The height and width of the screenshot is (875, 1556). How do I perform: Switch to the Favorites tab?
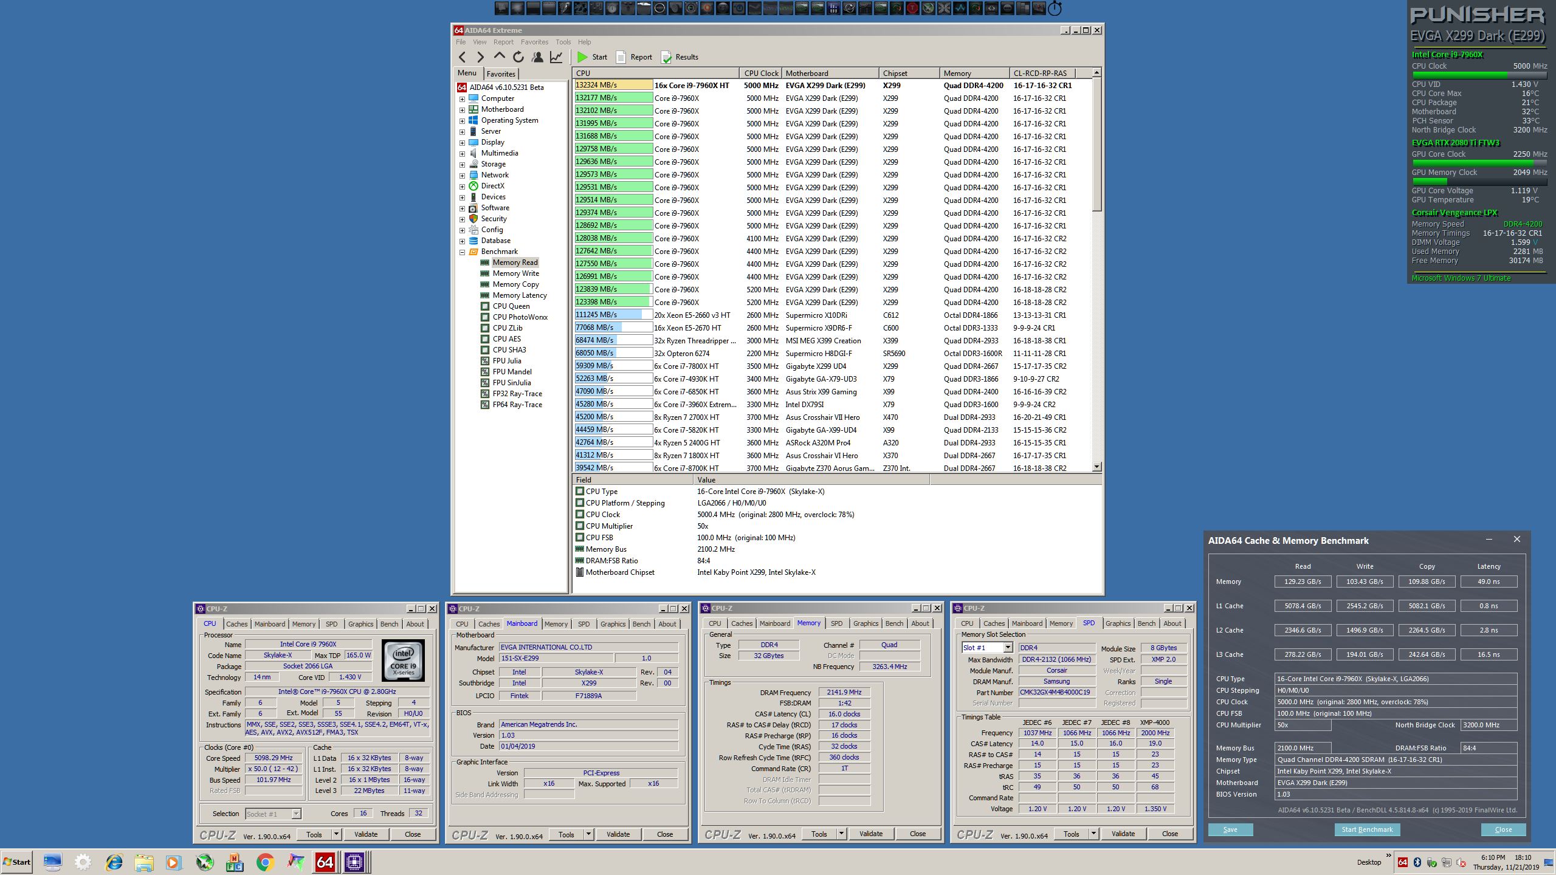[501, 74]
